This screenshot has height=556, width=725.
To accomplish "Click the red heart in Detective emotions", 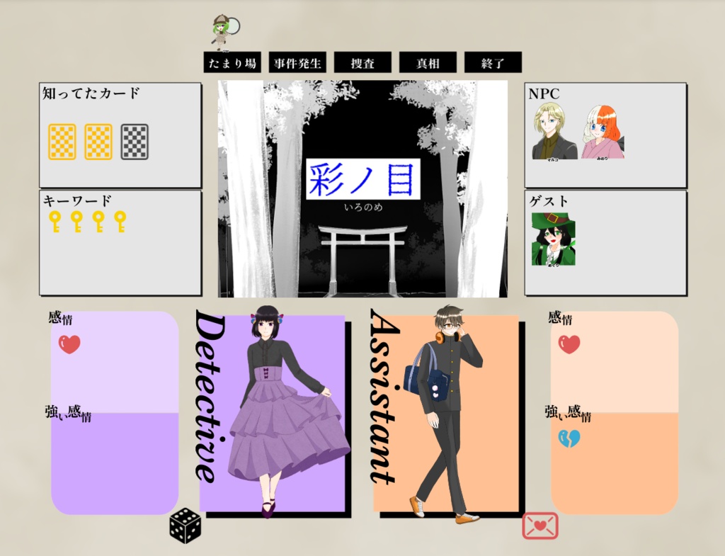I will click(69, 344).
